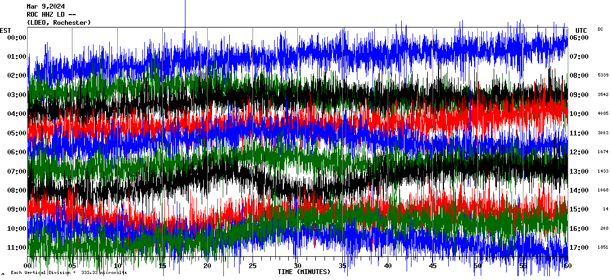Click the 06:00 UTC row label
The height and width of the screenshot is (280, 611).
[x=579, y=37]
